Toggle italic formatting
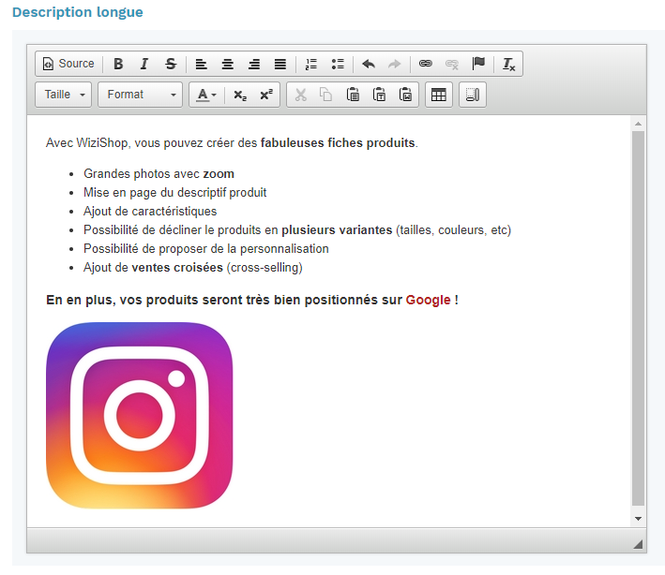The image size is (665, 575). pyautogui.click(x=144, y=64)
